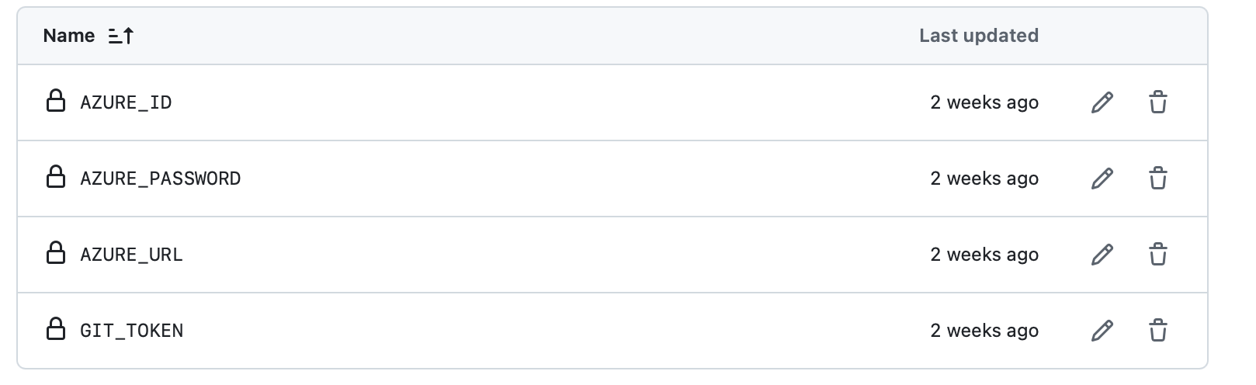The width and height of the screenshot is (1256, 385).
Task: Delete the AZURE_URL secret
Action: [x=1157, y=255]
